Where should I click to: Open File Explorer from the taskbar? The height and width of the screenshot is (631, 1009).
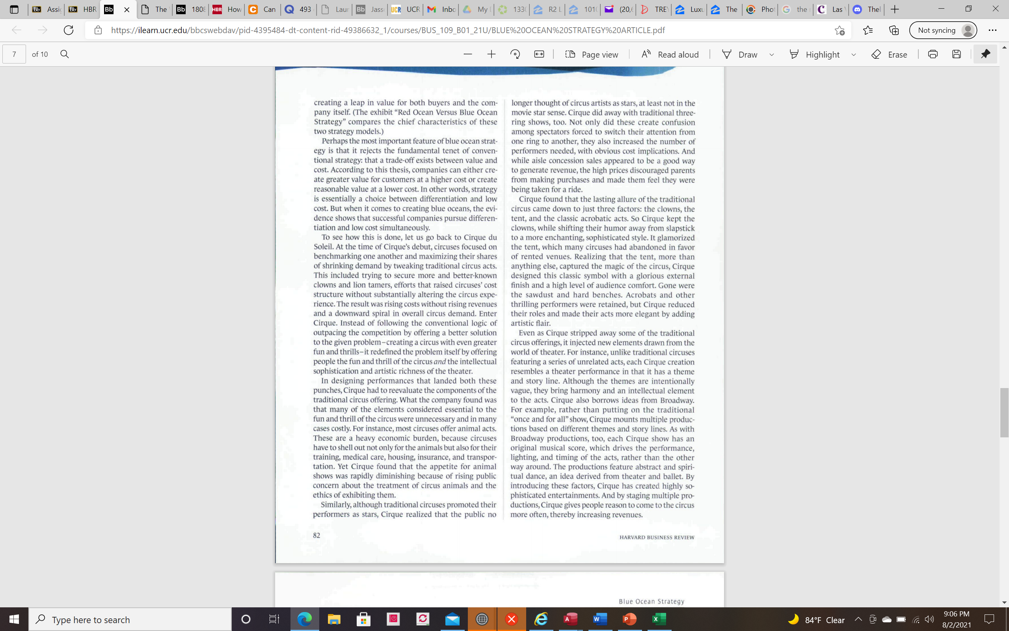[334, 619]
